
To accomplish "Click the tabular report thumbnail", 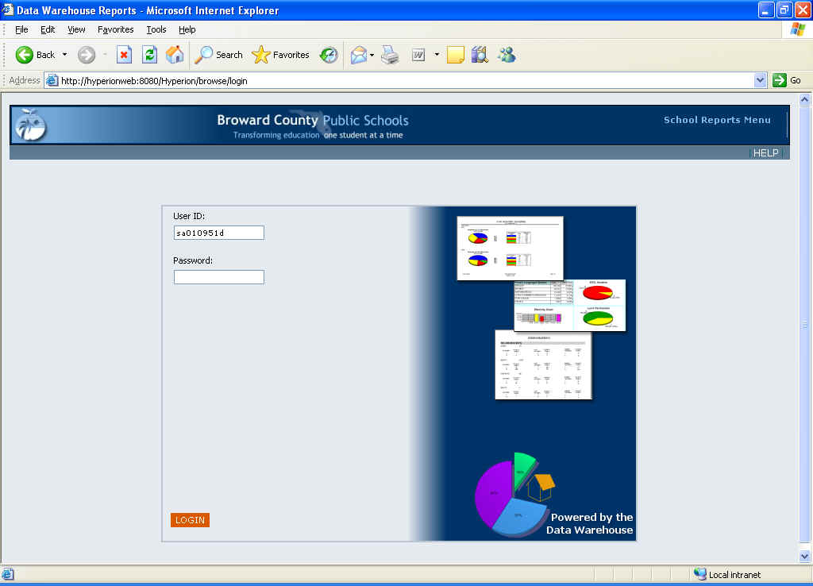I will click(x=543, y=365).
